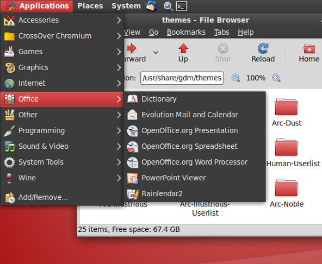Select the Arc-Noble folder
This screenshot has height=264, width=322.
point(287,193)
